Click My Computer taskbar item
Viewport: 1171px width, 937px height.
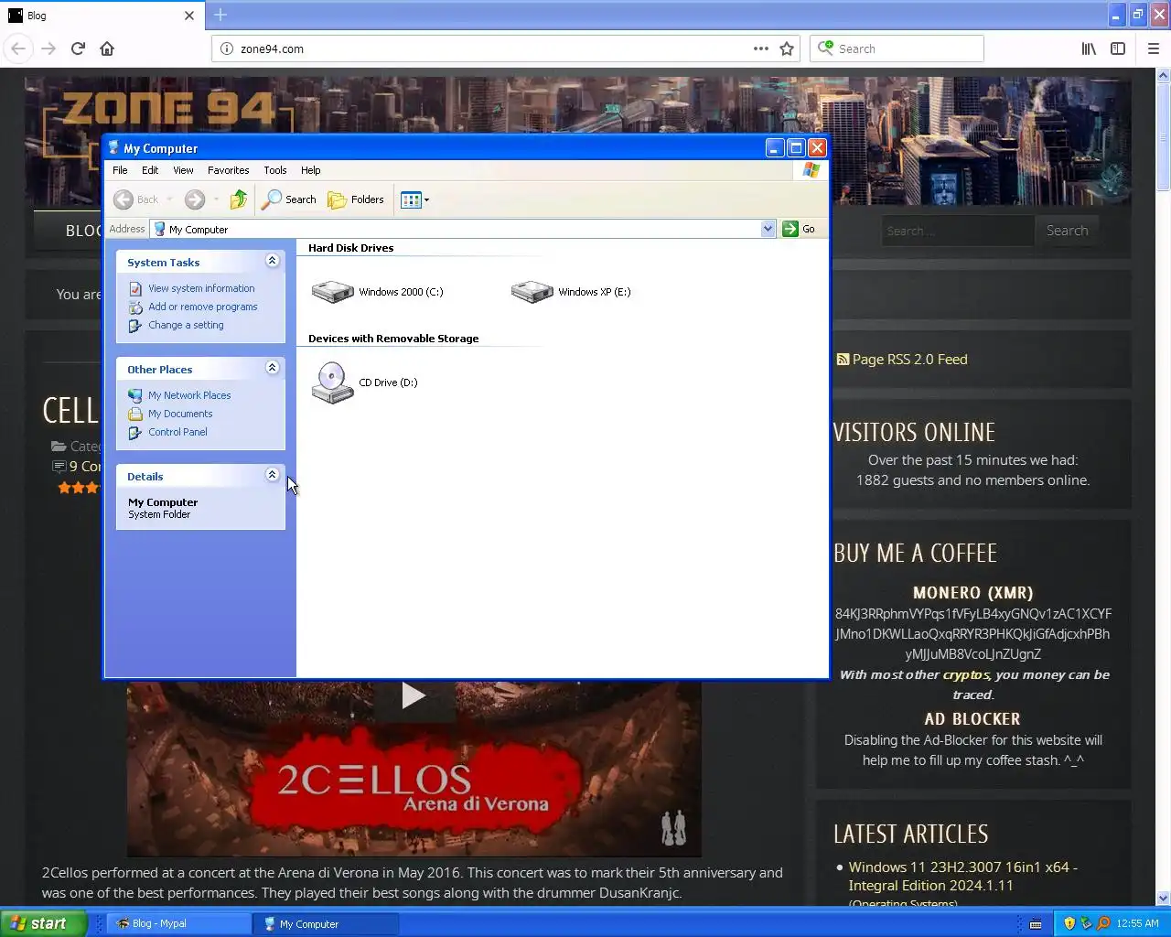327,923
